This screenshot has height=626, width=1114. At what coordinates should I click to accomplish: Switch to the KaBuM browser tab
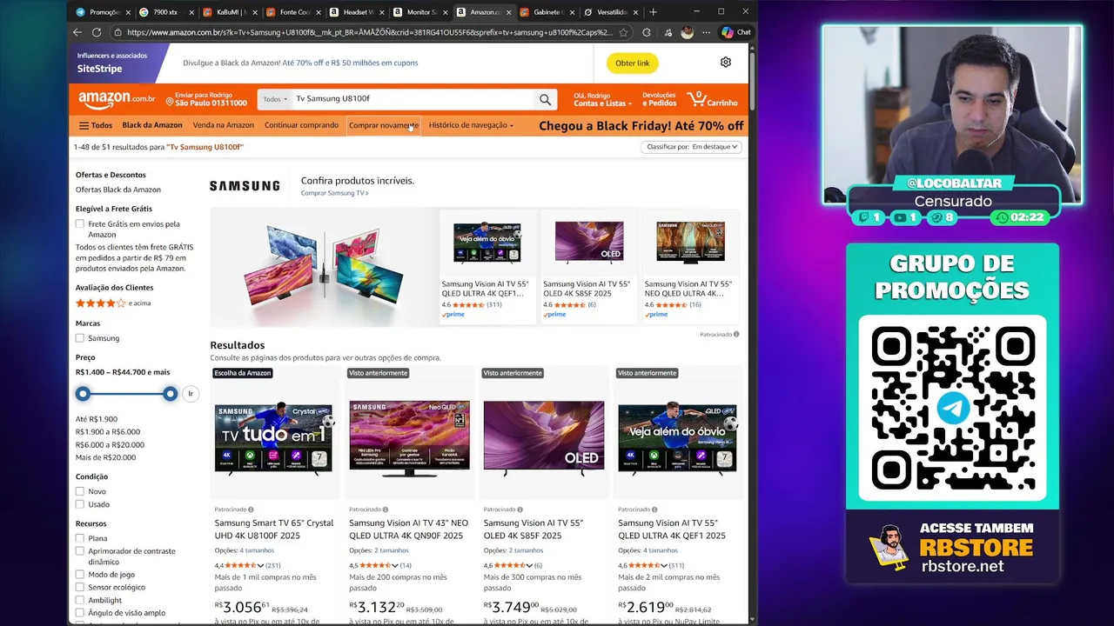(x=228, y=12)
